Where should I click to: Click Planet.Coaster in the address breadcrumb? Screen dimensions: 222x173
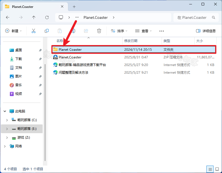point(96,17)
